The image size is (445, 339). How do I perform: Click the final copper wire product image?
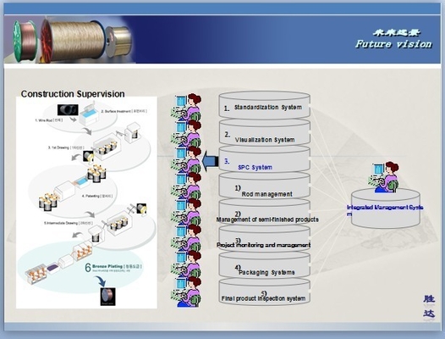pyautogui.click(x=108, y=297)
